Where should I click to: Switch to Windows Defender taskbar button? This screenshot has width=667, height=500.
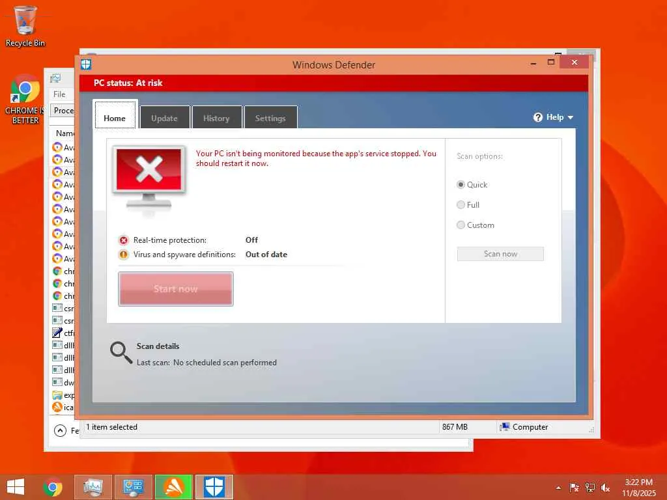click(214, 487)
